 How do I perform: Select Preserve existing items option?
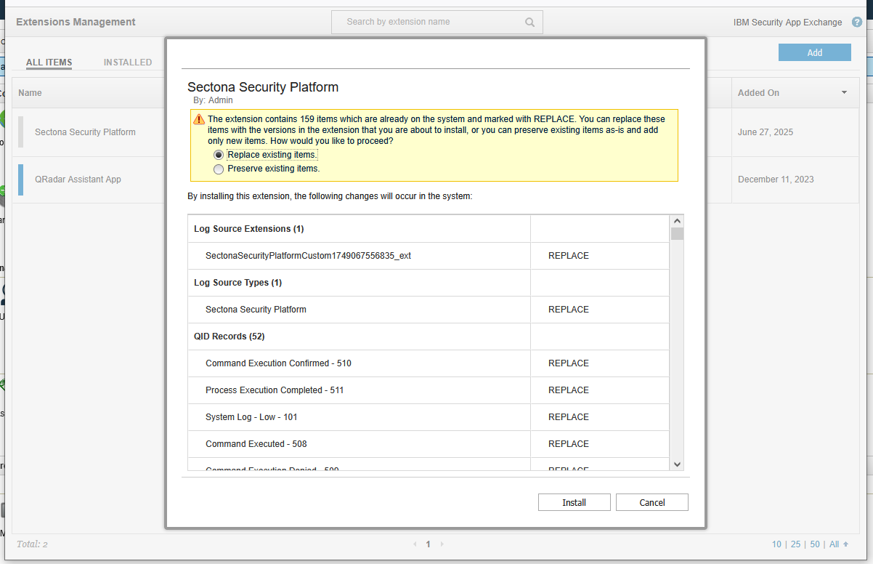219,169
